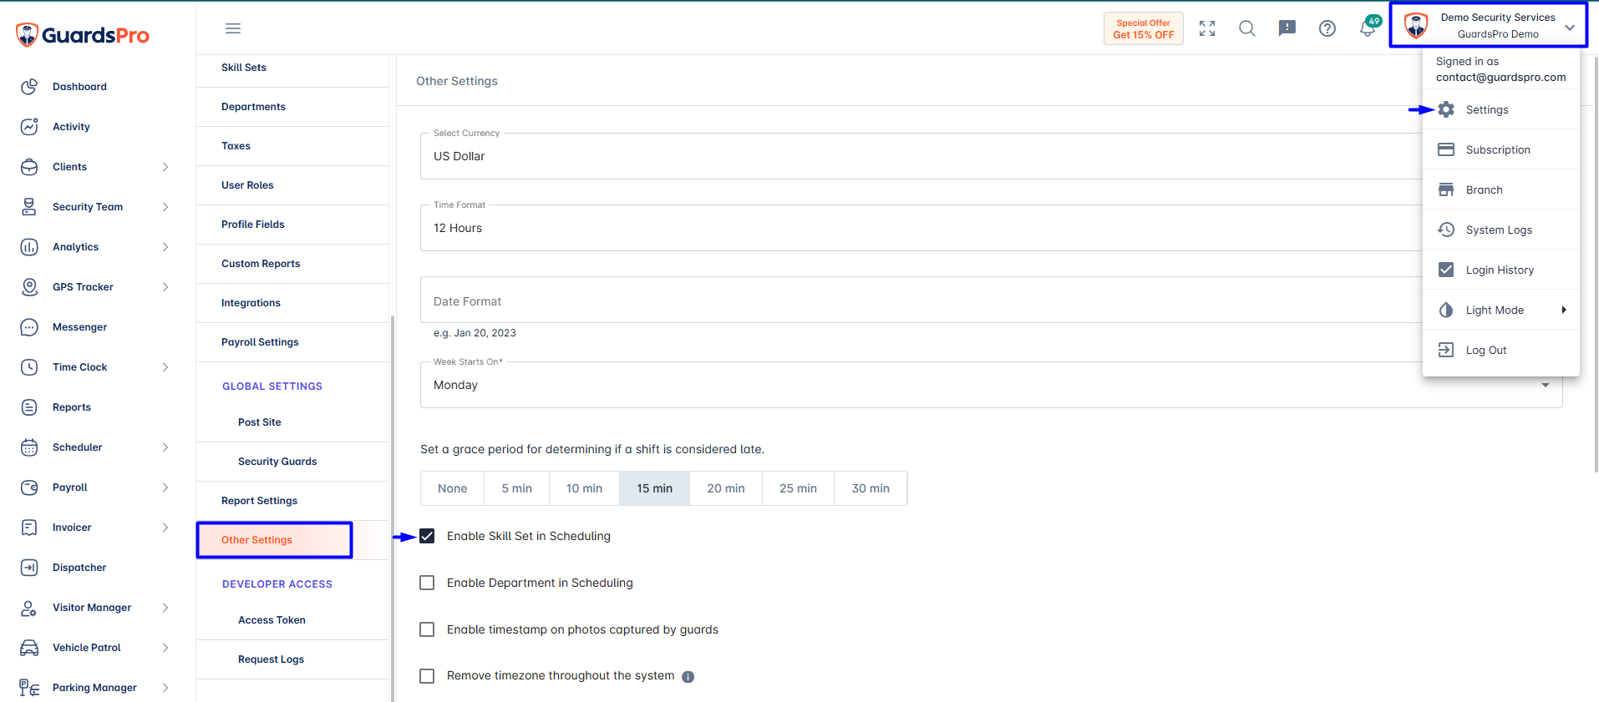This screenshot has height=702, width=1599.
Task: Click the Payroll wallet icon
Action: click(x=29, y=487)
